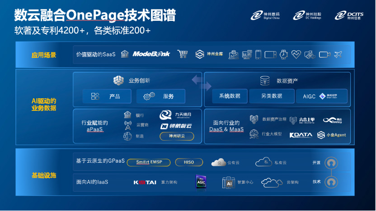The width and height of the screenshot is (376, 211).
Task: Click the double arrow between 业务创新 and 数据资产
Action: pyautogui.click(x=202, y=83)
